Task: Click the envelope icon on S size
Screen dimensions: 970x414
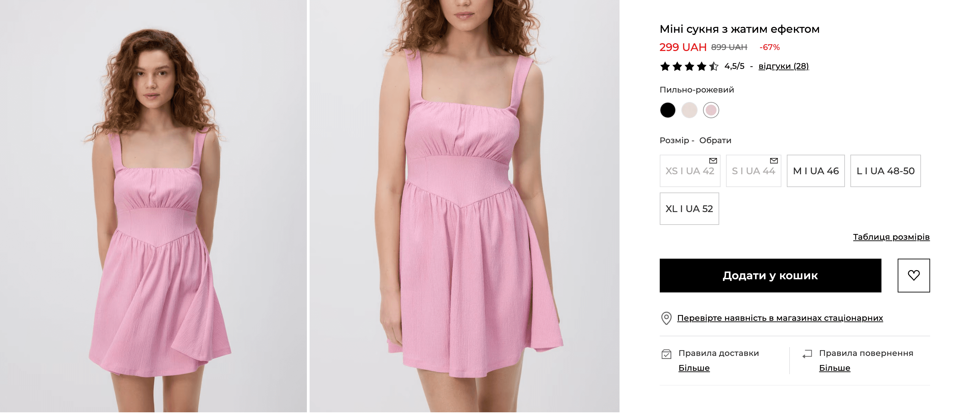Action: 774,161
